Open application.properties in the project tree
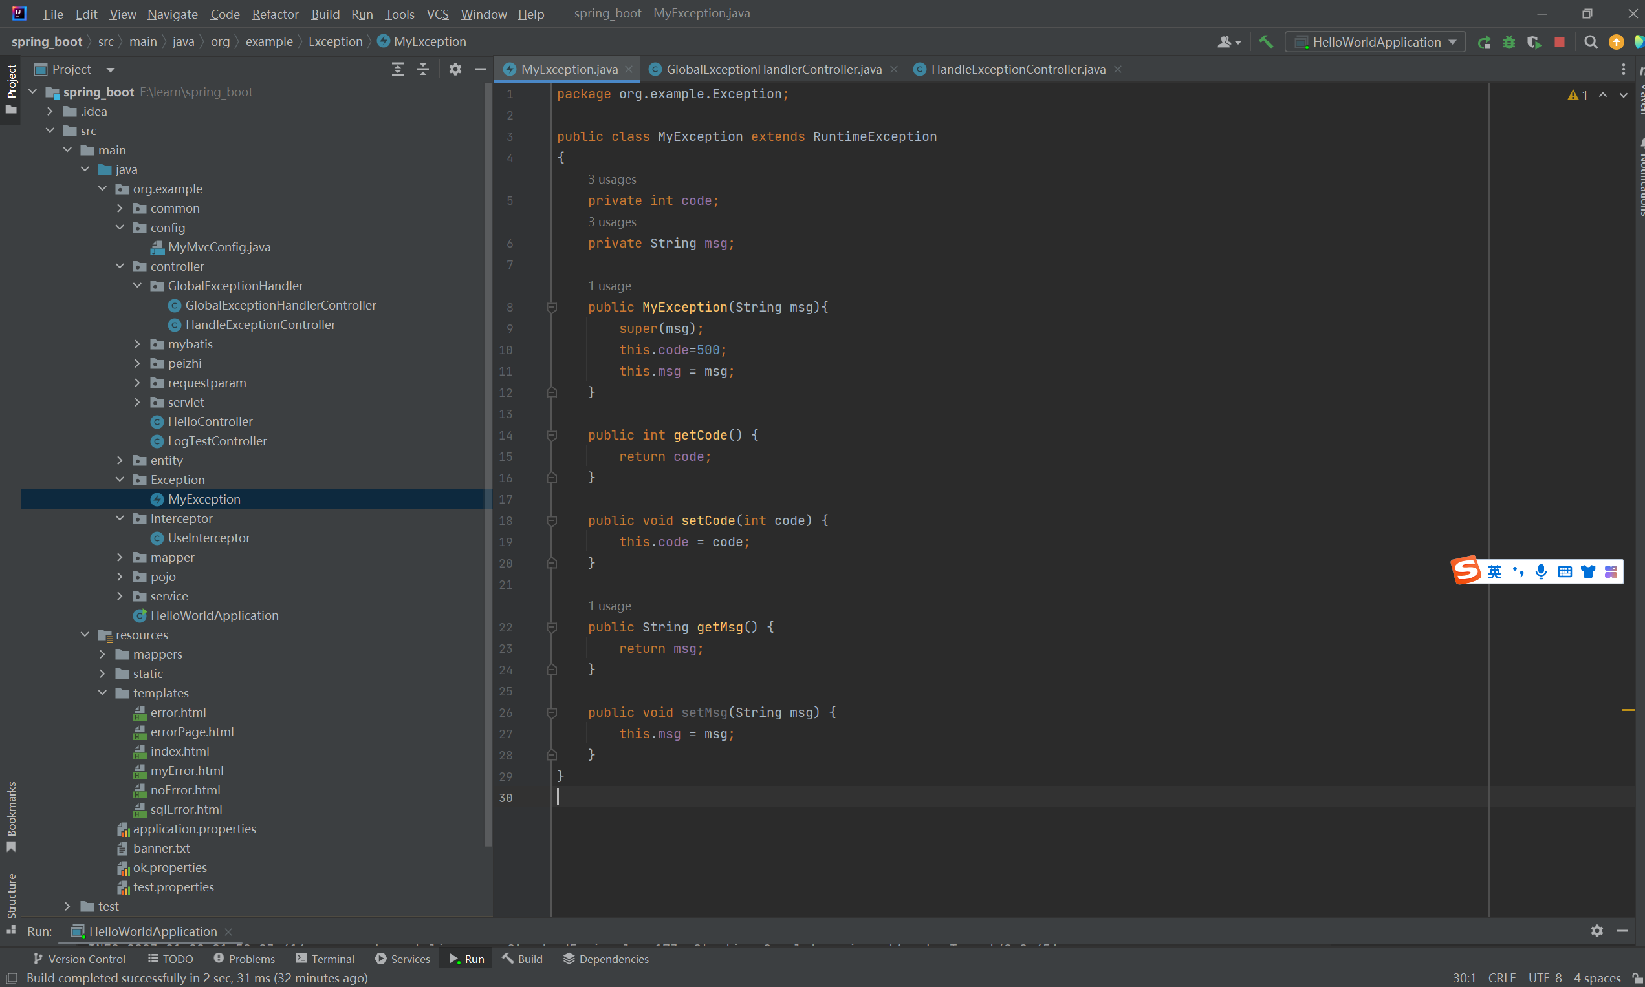The image size is (1645, 987). tap(194, 829)
